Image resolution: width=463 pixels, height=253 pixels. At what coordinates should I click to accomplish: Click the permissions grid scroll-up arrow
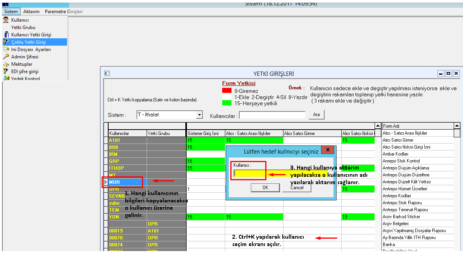[378, 126]
